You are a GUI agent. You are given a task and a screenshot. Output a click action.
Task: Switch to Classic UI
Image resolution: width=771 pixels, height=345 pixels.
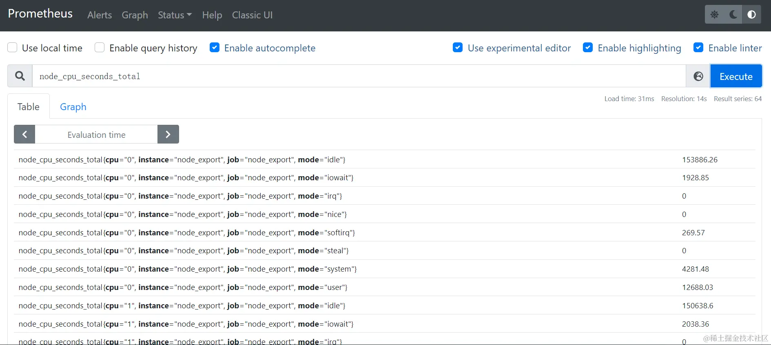click(252, 15)
